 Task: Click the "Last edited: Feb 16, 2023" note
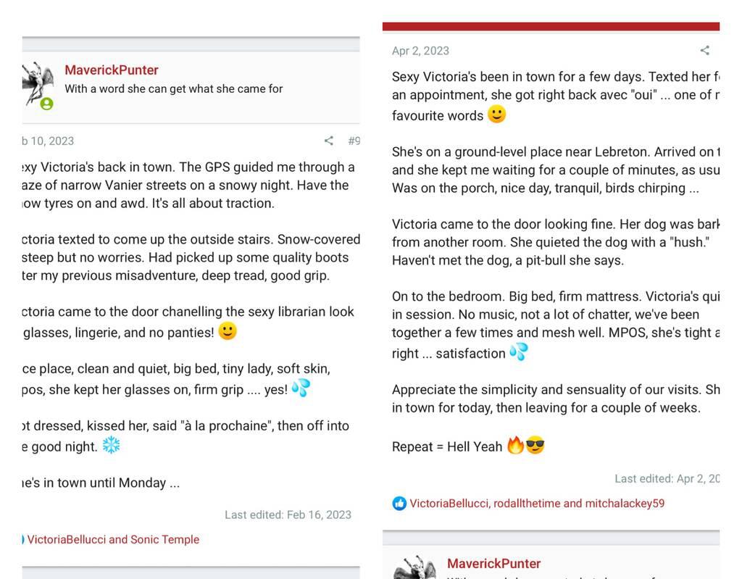(x=288, y=515)
